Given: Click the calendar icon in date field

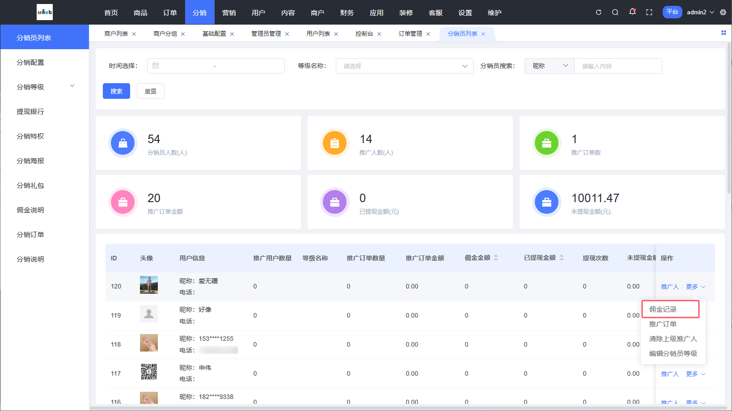Looking at the screenshot, I should [x=156, y=66].
